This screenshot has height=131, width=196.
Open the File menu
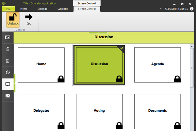pyautogui.click(x=8, y=9)
